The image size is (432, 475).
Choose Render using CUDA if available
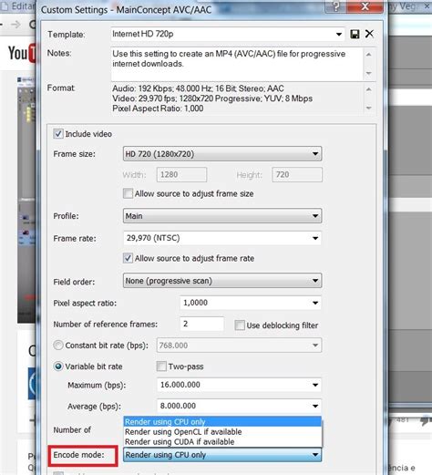222,442
